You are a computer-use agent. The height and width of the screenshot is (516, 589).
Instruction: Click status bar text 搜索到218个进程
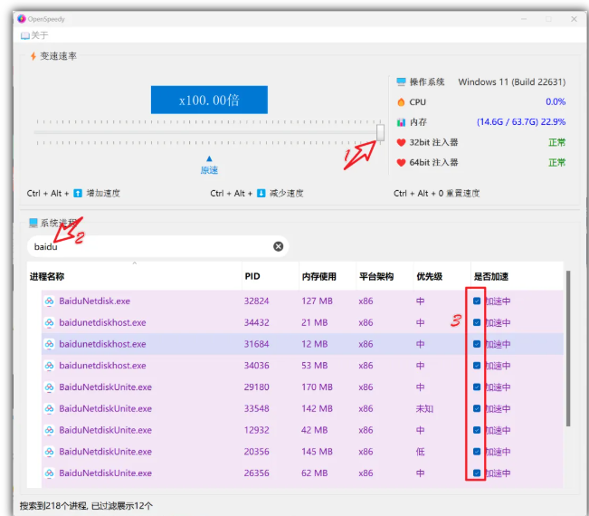click(x=53, y=506)
